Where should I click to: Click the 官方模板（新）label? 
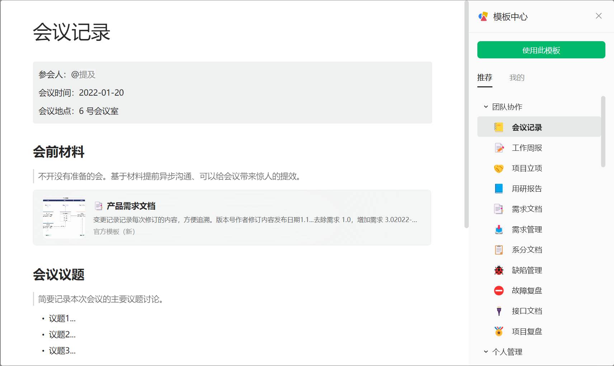pyautogui.click(x=114, y=231)
